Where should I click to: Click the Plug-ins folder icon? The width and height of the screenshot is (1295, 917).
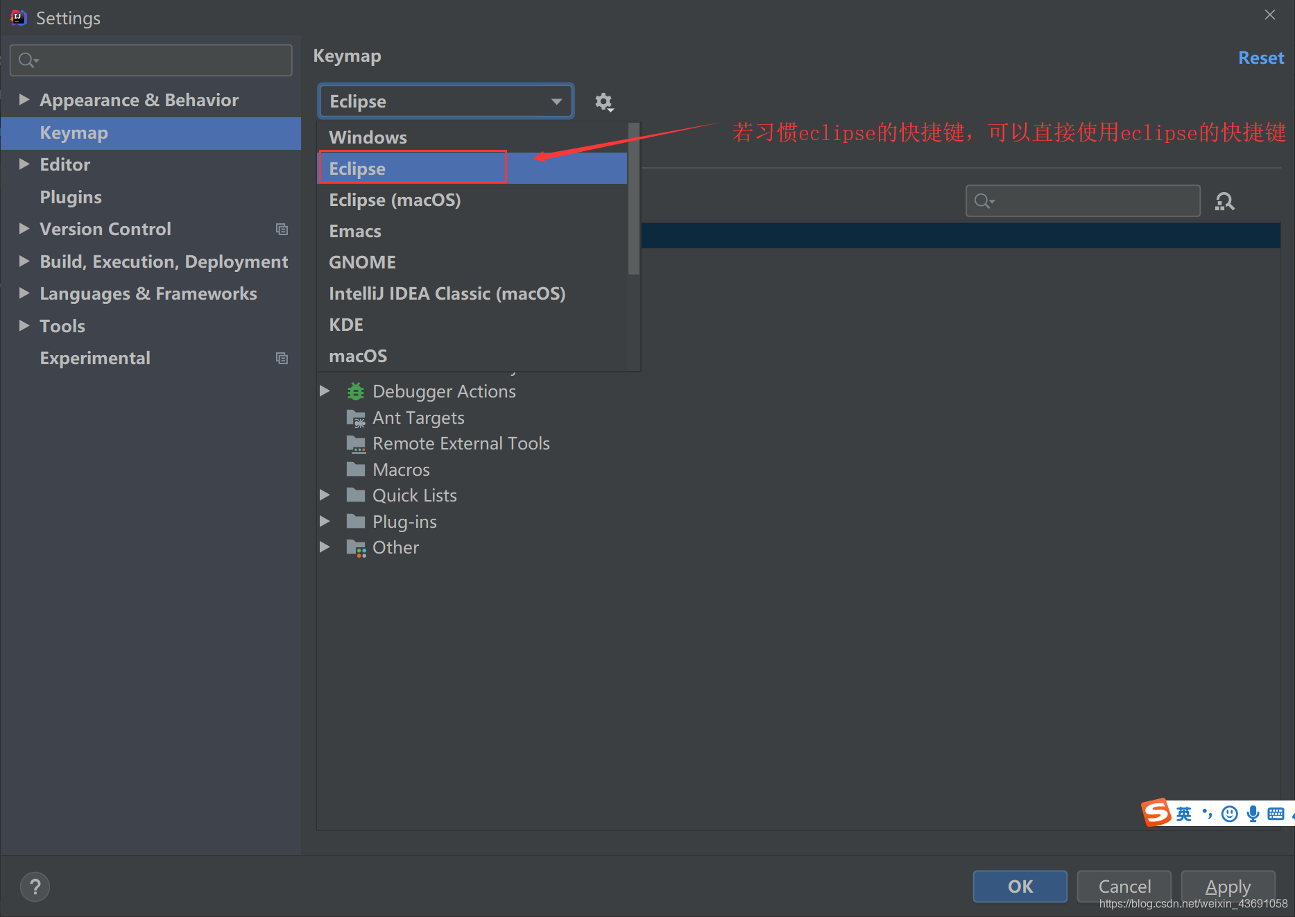[x=356, y=522]
